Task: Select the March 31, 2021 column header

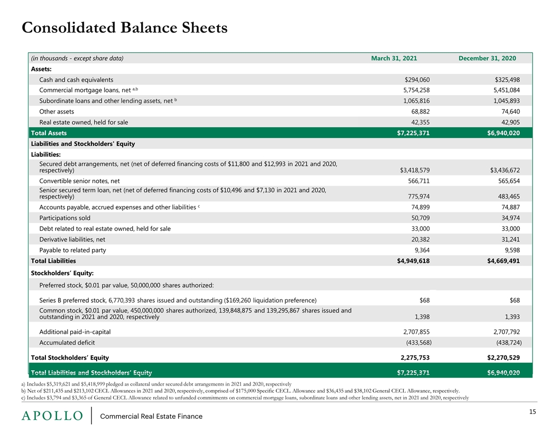Action: pos(394,58)
